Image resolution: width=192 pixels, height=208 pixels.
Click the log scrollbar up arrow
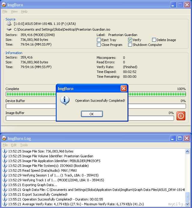pyautogui.click(x=187, y=151)
